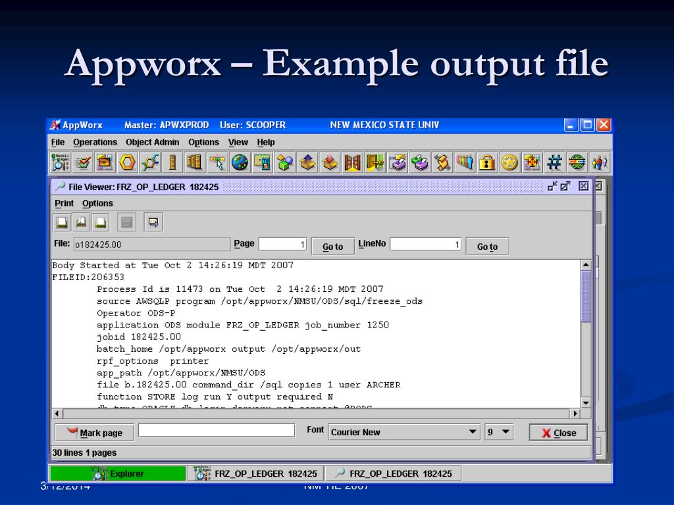
Task: Click the door with key toolbar icon
Action: (x=375, y=163)
